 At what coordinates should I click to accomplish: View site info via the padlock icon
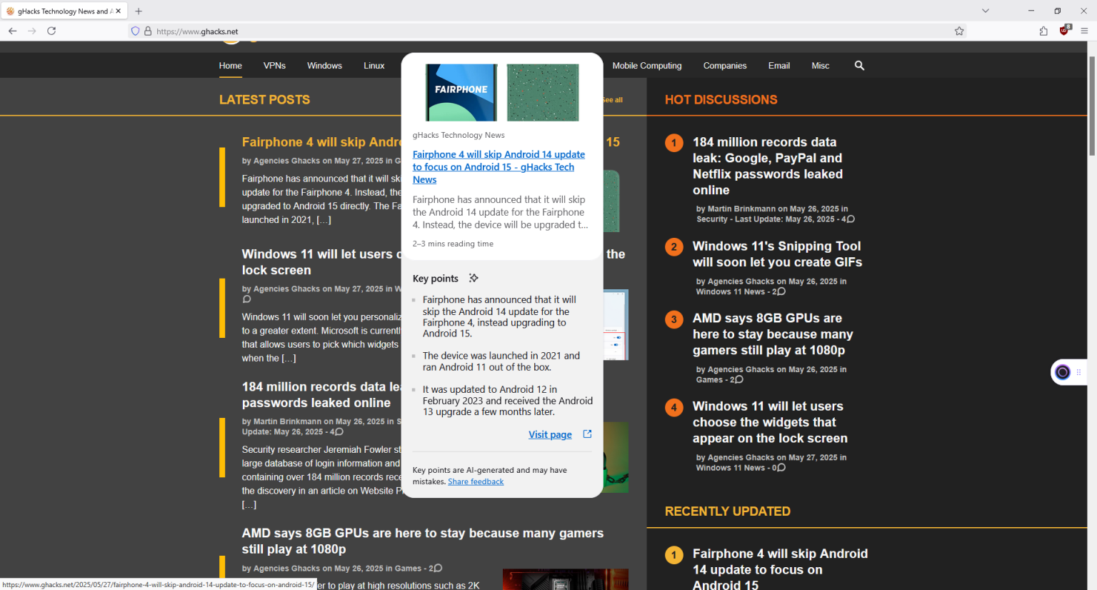[x=147, y=31]
